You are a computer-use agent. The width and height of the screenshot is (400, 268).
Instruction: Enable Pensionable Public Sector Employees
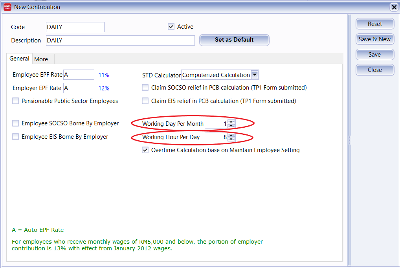click(15, 101)
